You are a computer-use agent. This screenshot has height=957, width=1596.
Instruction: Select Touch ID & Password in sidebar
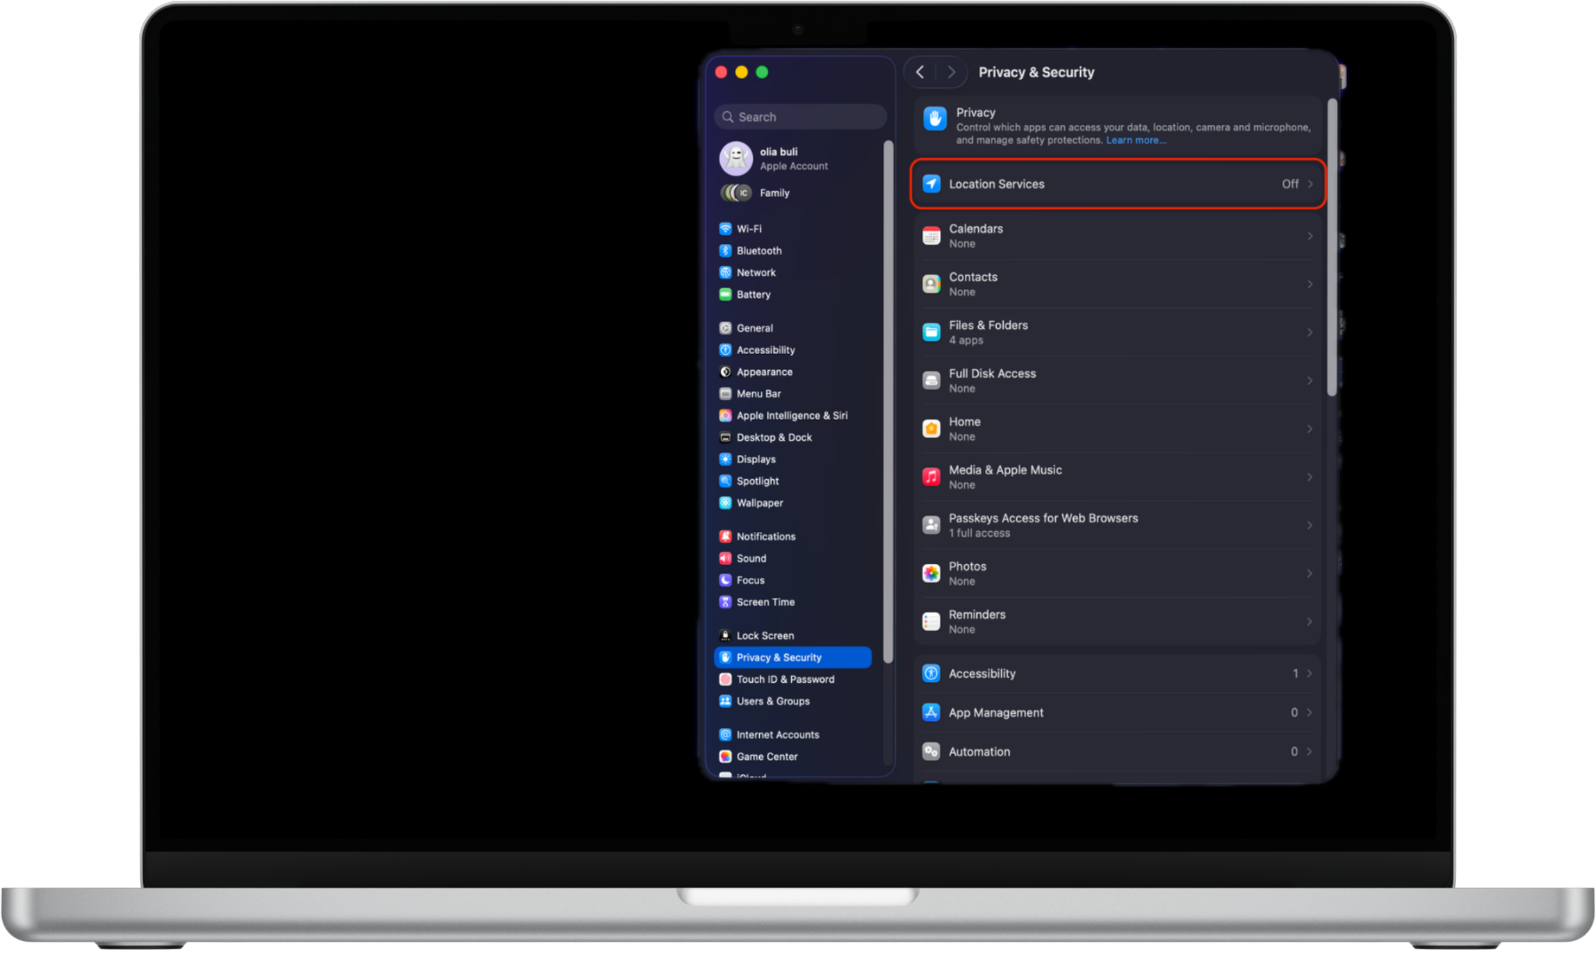pyautogui.click(x=786, y=679)
